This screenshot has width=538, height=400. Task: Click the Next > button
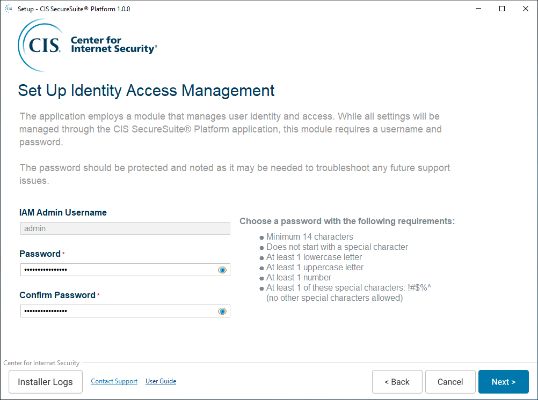503,382
